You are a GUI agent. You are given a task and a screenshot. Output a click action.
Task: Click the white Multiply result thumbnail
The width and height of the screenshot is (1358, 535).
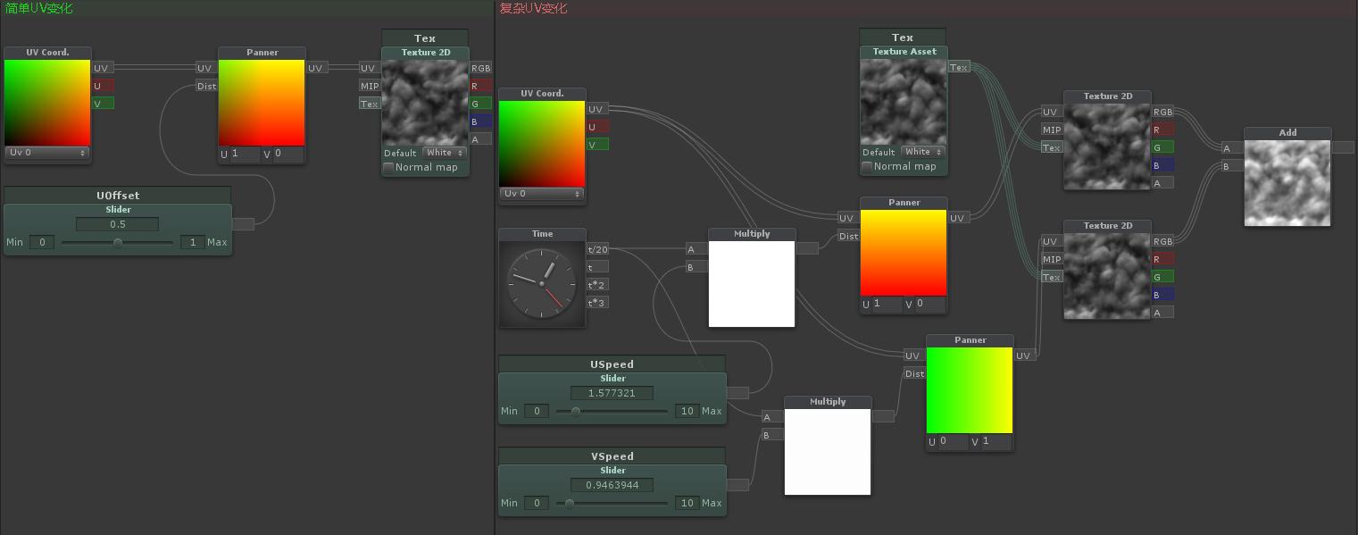(751, 283)
